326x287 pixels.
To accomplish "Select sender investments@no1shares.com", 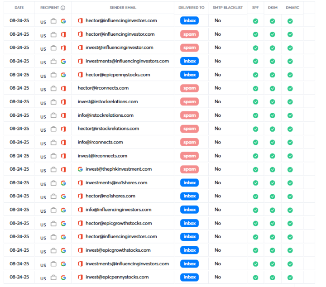I will coord(116,183).
